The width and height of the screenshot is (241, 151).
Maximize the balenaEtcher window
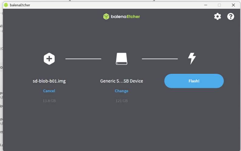click(x=219, y=5)
